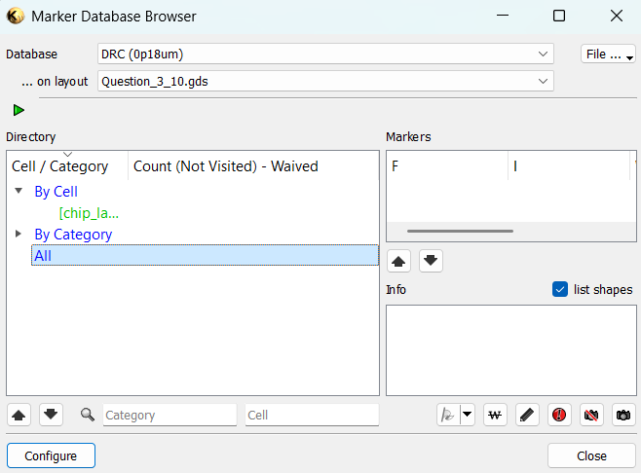Click the camera add snapshot icon

click(623, 415)
